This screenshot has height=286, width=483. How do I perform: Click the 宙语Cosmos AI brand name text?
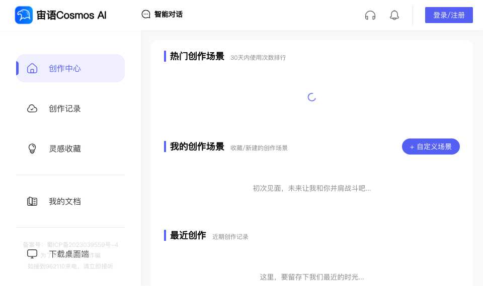(x=71, y=15)
